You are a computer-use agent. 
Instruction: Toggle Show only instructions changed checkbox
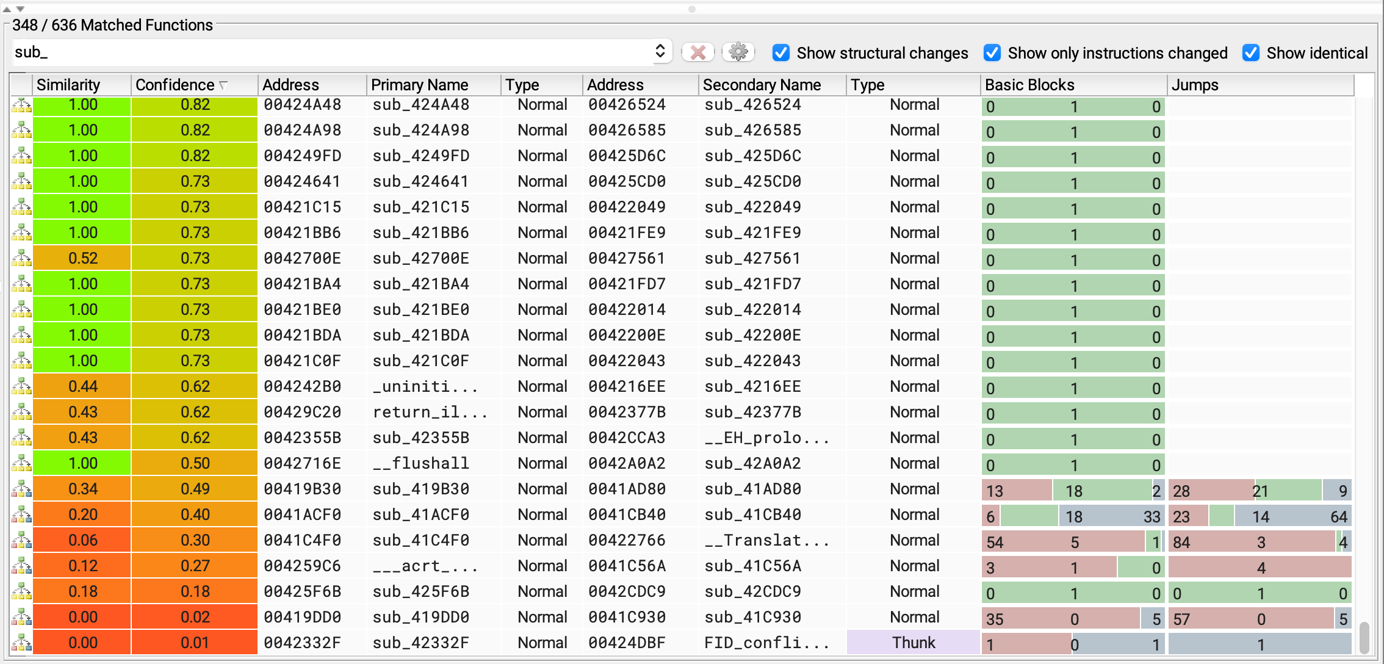pos(992,53)
